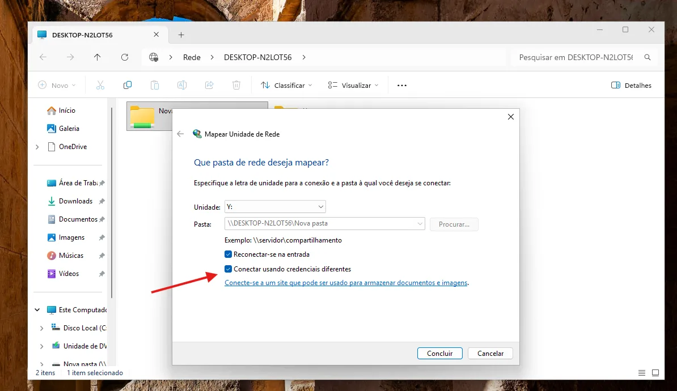Click the Copy icon in toolbar

tap(128, 86)
